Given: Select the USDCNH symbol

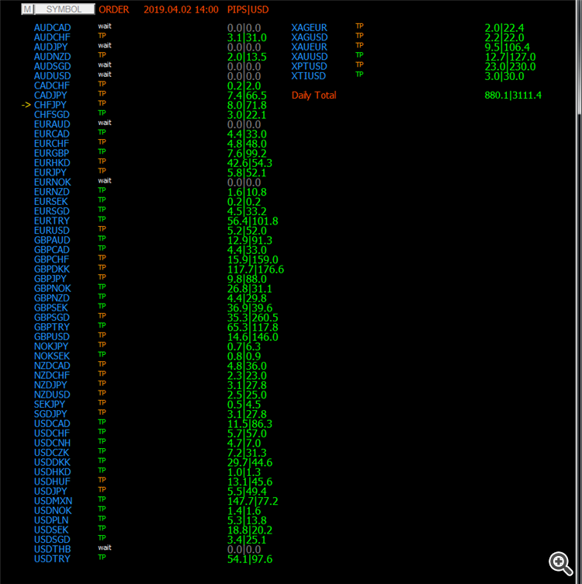Looking at the screenshot, I should pos(52,443).
